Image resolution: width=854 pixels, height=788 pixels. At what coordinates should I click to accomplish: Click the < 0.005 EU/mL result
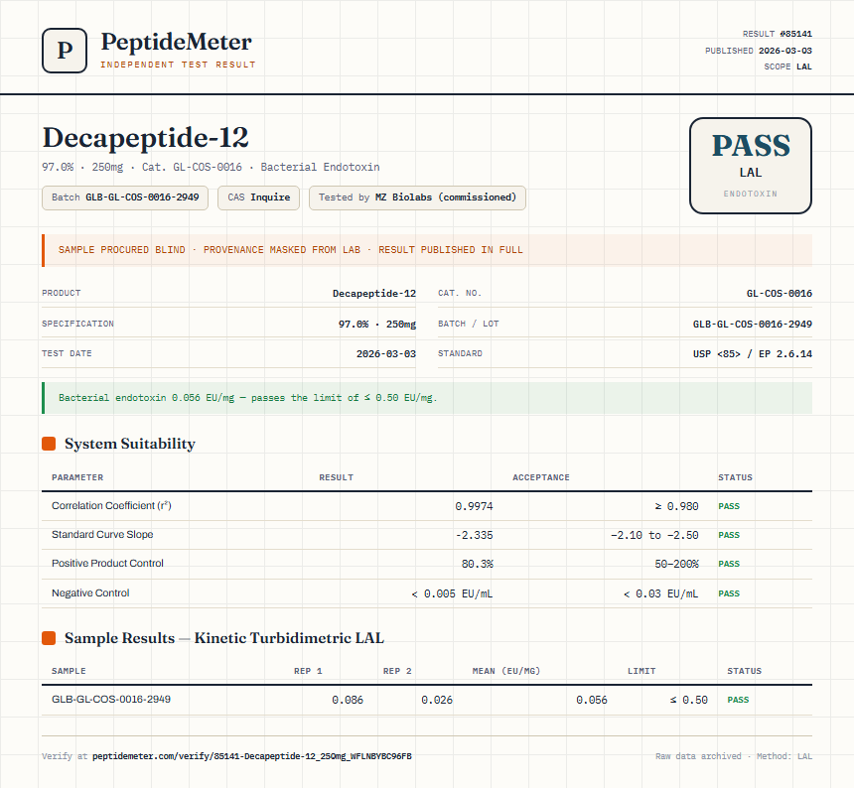tap(452, 593)
